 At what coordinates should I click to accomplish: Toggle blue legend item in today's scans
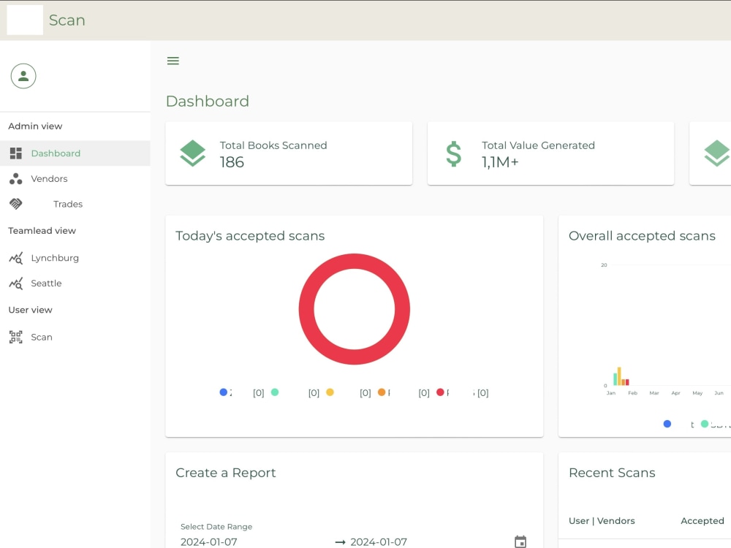tap(223, 392)
